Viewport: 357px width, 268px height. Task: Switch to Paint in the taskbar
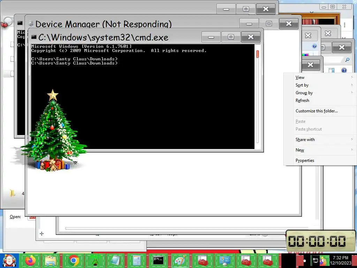180,261
